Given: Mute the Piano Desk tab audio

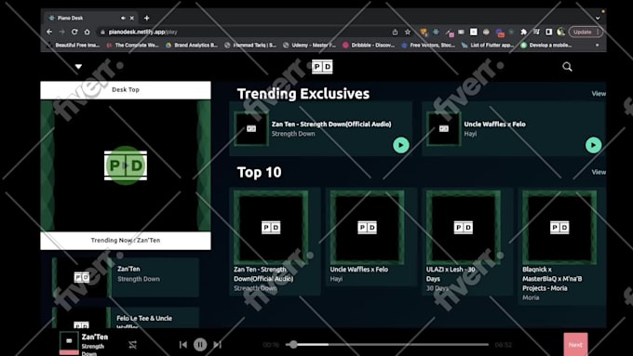Looking at the screenshot, I should pyautogui.click(x=123, y=19).
